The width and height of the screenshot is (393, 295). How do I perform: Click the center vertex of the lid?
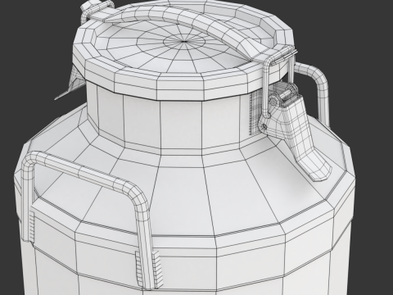(x=184, y=42)
